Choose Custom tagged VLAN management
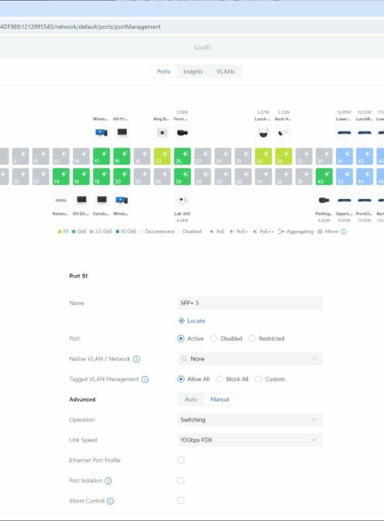 click(x=258, y=379)
